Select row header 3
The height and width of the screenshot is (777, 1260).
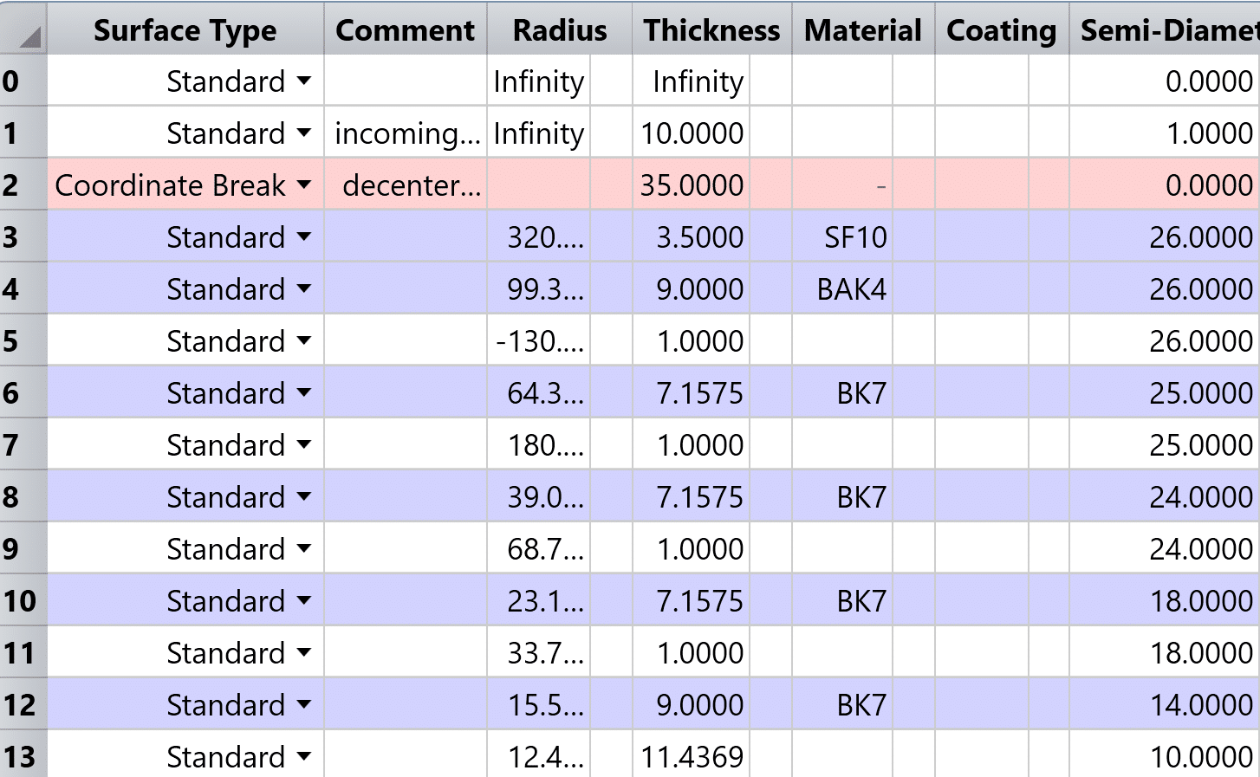point(23,236)
